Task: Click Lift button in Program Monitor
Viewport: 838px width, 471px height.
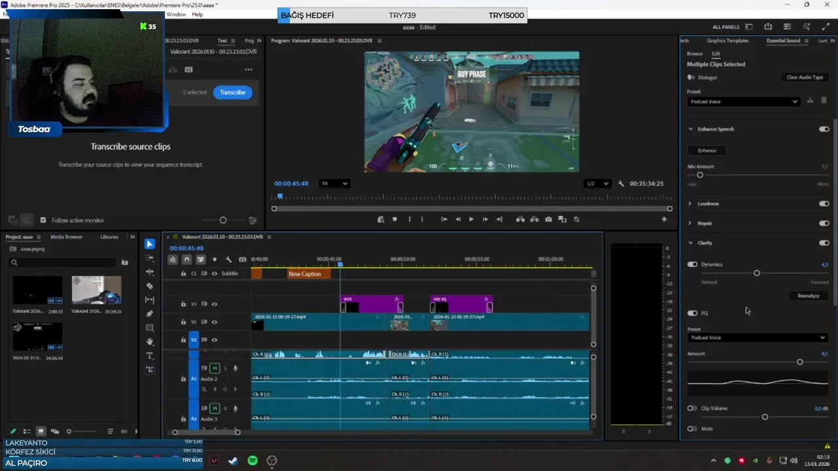Action: pyautogui.click(x=520, y=219)
